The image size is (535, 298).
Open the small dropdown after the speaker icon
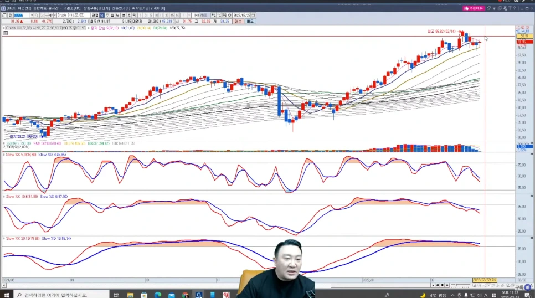pos(55,16)
